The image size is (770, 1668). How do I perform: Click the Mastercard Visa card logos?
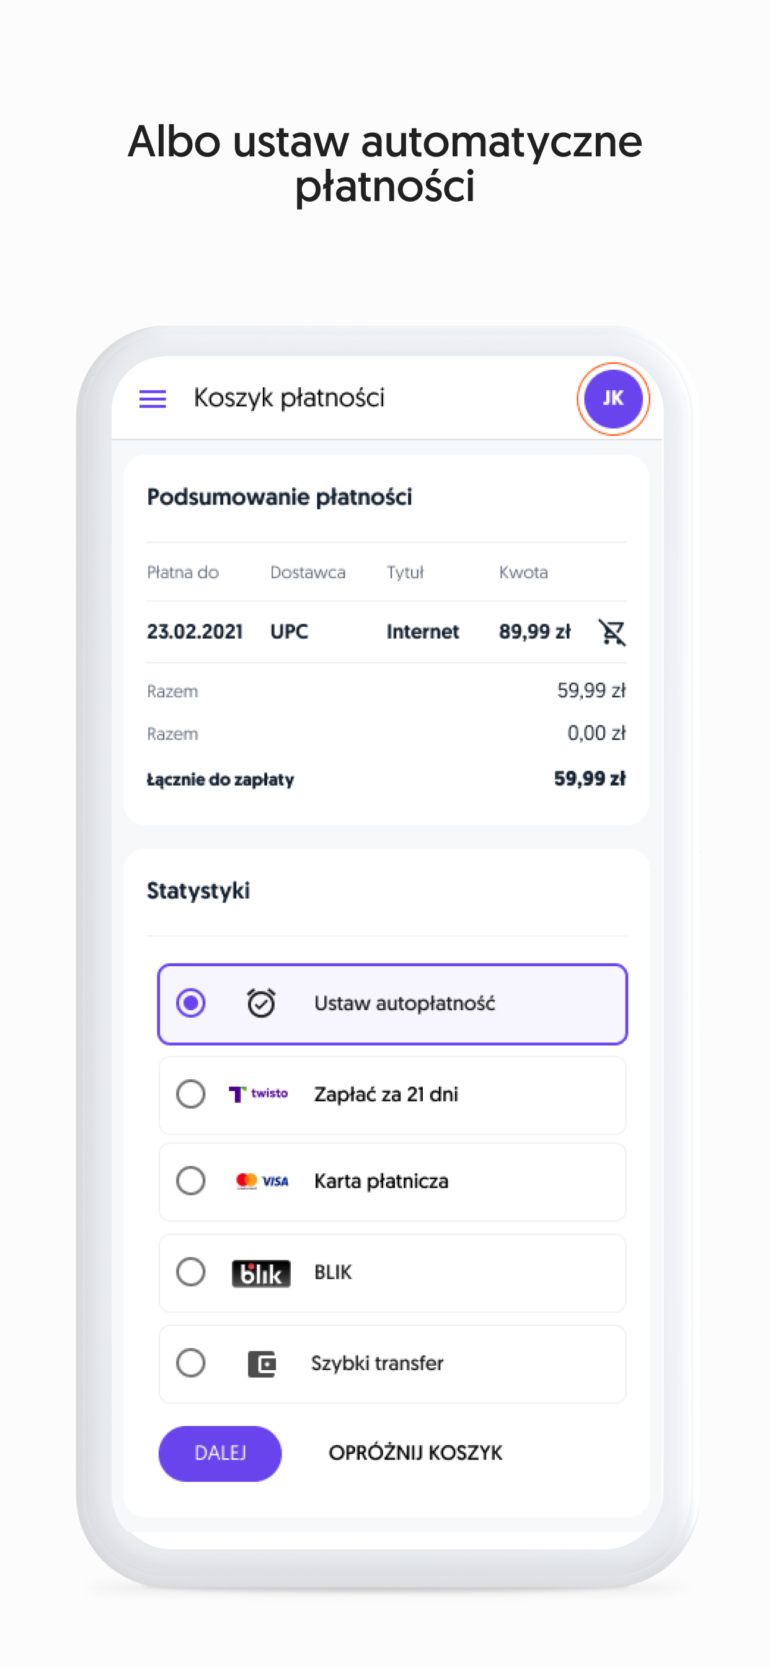pos(262,1181)
